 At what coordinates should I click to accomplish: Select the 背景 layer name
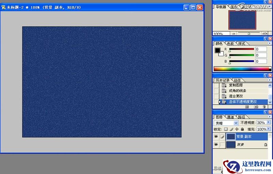click(x=240, y=144)
